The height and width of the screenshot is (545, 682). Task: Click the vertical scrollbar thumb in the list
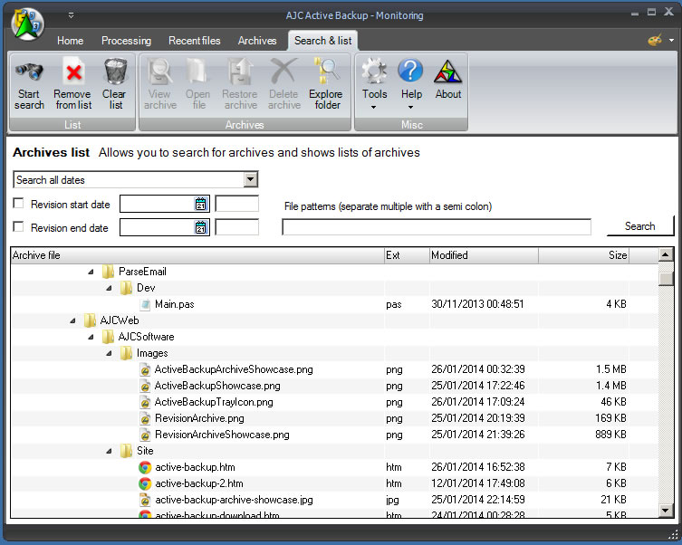666,278
